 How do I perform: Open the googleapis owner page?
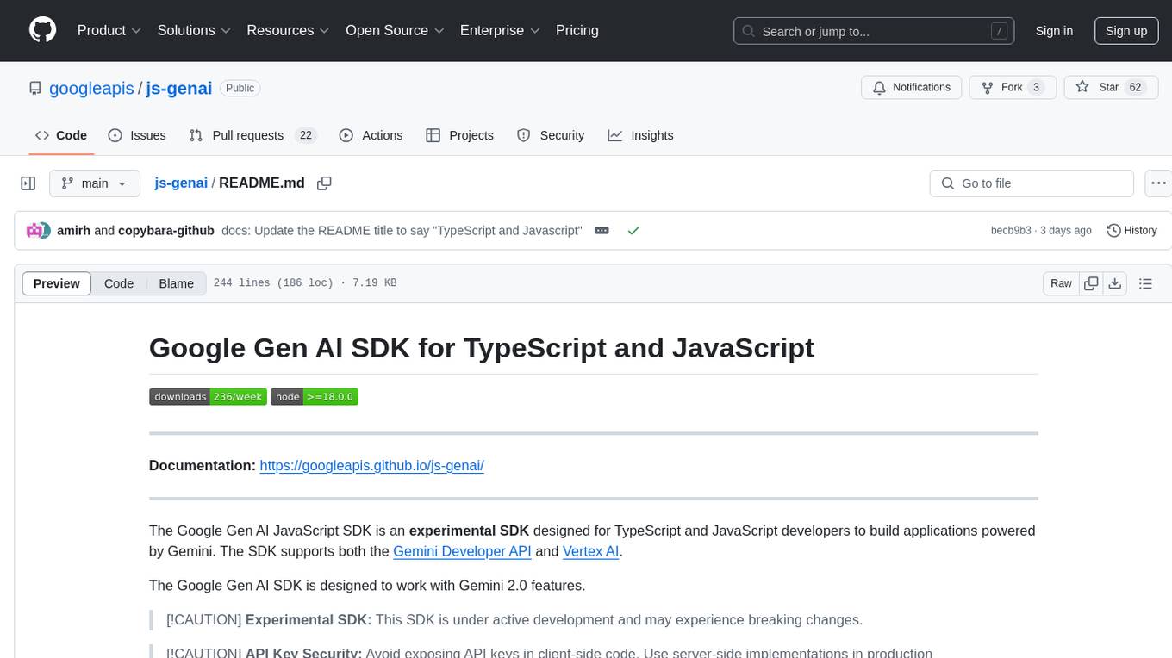[x=91, y=88]
